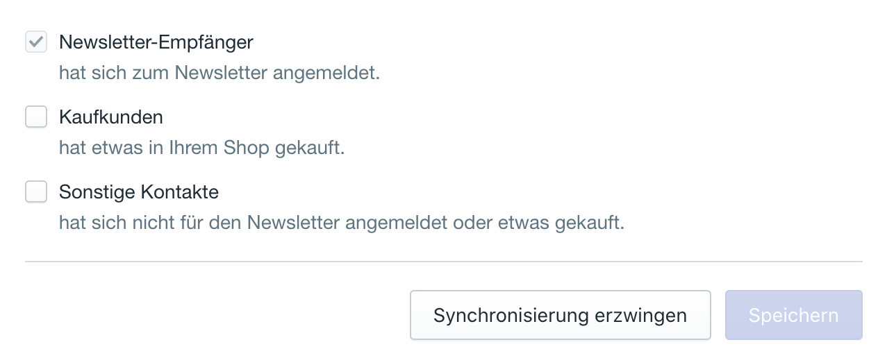
Task: Tick the Sonstige Kontakte checkbox
Action: click(36, 191)
